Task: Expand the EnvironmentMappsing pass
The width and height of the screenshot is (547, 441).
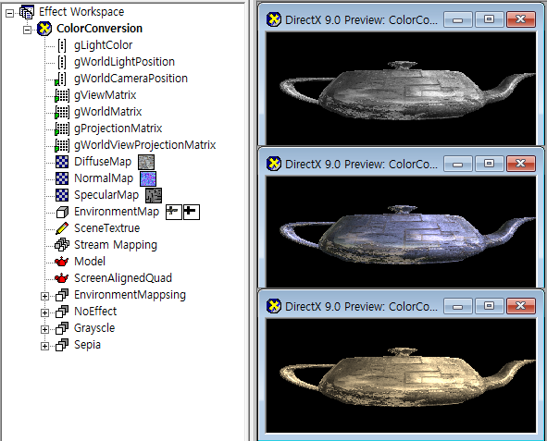Action: [x=44, y=297]
